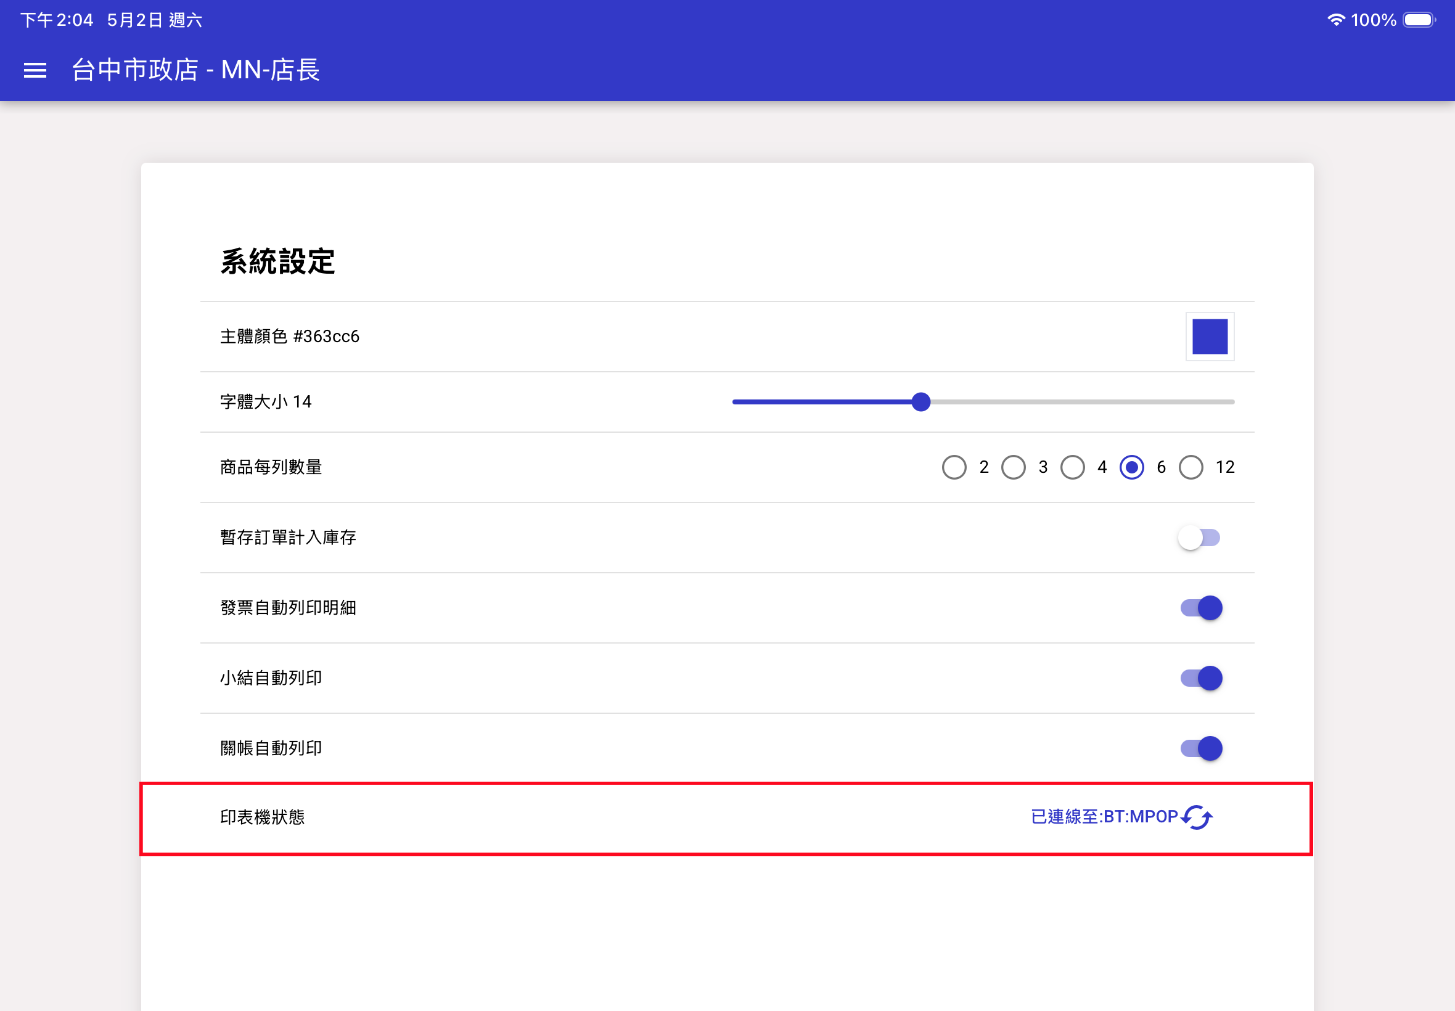Tap the Wi-Fi status icon
1455x1011 pixels.
(1336, 20)
